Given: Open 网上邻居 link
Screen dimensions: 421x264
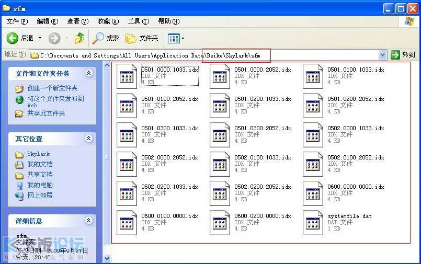Looking at the screenshot, I should pos(40,196).
